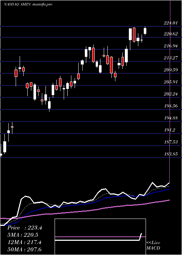Select the 198.56 price level label
This screenshot has width=182, height=255.
171,106
